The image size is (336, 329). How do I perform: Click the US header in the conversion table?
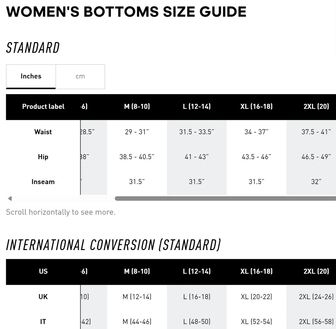click(43, 271)
